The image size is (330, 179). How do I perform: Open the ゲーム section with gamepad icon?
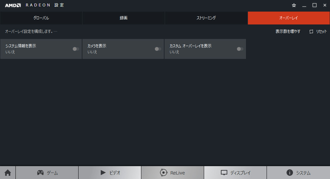(47, 173)
